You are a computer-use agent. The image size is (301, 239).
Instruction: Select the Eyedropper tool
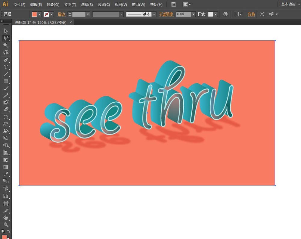pyautogui.click(x=6, y=174)
